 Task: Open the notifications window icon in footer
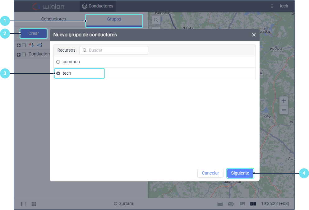tap(220, 204)
